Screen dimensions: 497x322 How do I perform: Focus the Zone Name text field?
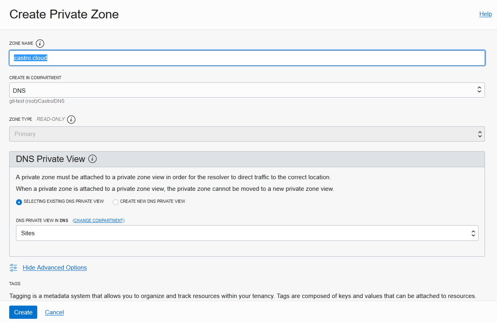click(247, 58)
